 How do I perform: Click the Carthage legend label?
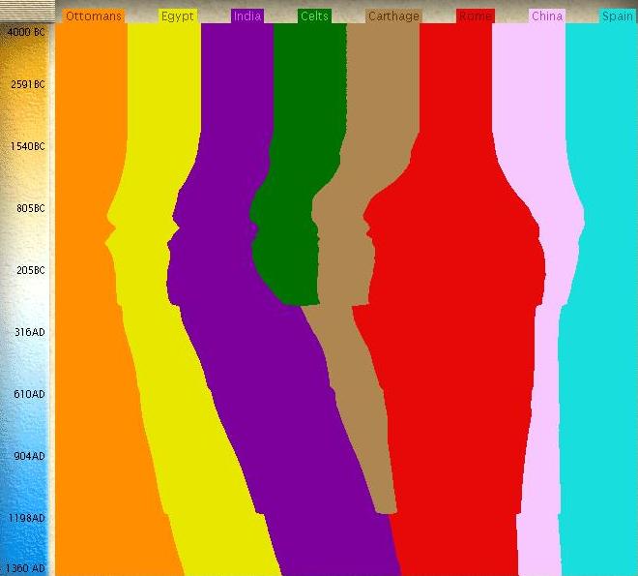[x=393, y=15]
